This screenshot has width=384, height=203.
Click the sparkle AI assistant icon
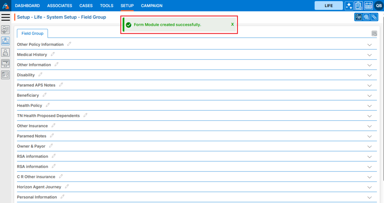tap(349, 6)
